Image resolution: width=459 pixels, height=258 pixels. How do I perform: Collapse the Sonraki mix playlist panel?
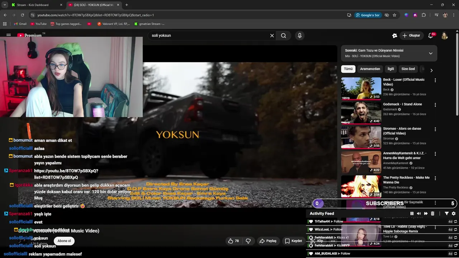coord(431,53)
